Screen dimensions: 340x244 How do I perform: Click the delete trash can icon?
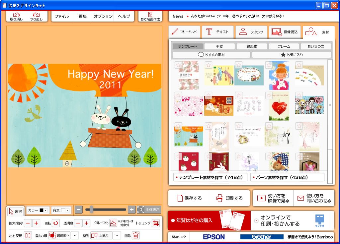click(136, 236)
